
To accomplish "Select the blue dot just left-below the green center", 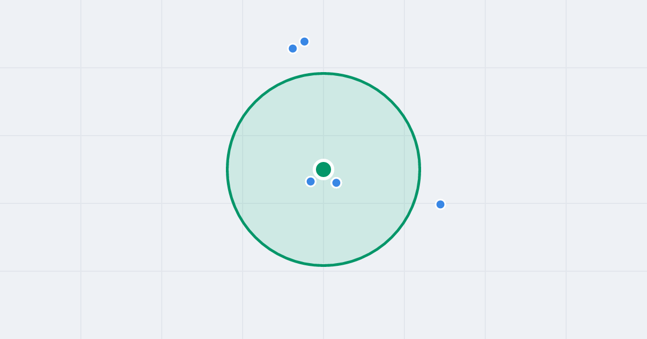I will coord(311,181).
